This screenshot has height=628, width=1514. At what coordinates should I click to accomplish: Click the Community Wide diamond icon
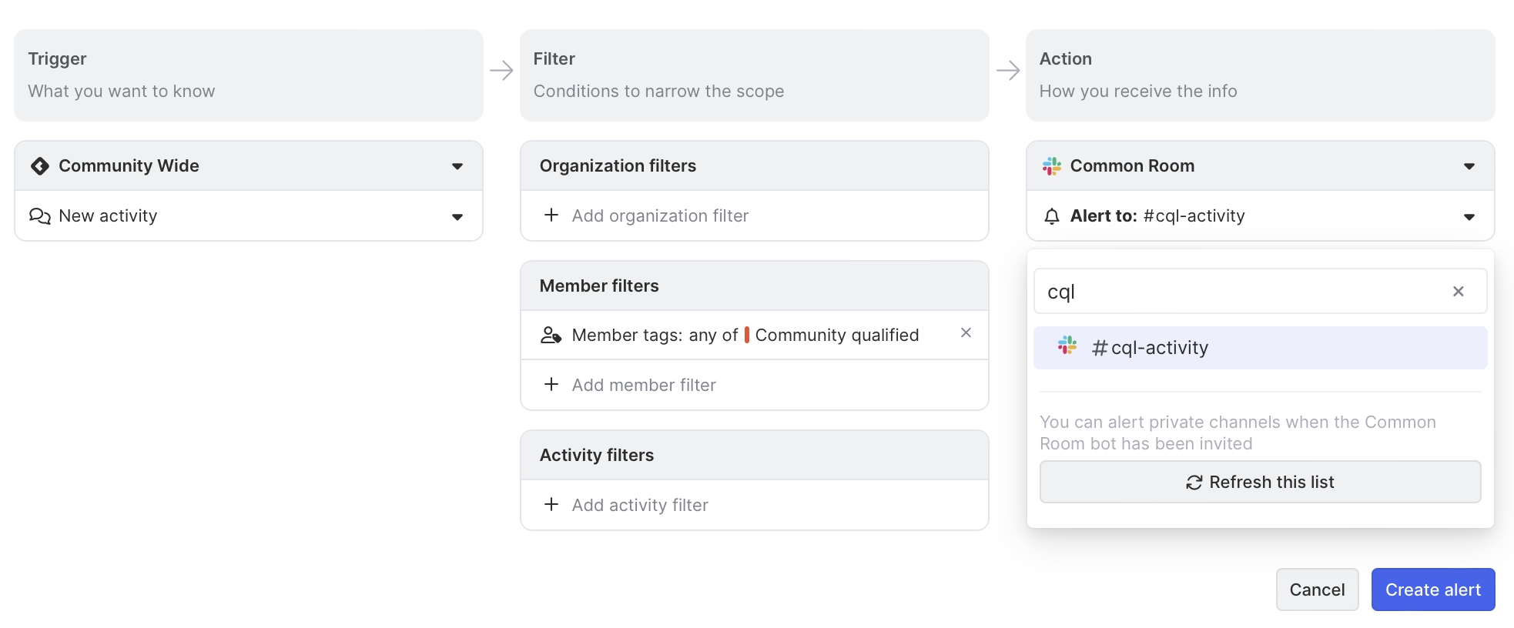click(x=40, y=166)
